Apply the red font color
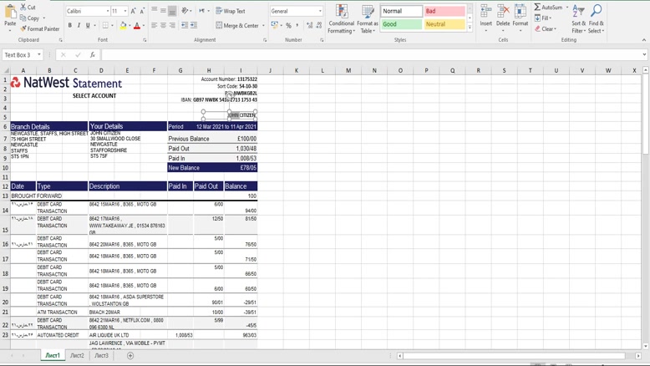Viewport: 650px width, 366px height. point(137,26)
